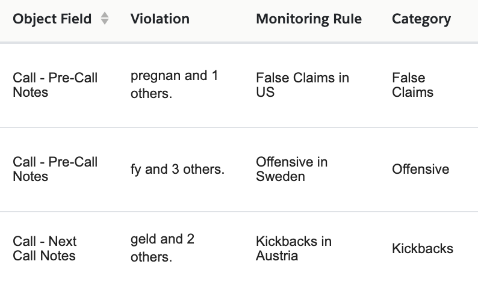The width and height of the screenshot is (478, 282).
Task: Click the Call - Next Call Notes cell
Action: (x=45, y=248)
